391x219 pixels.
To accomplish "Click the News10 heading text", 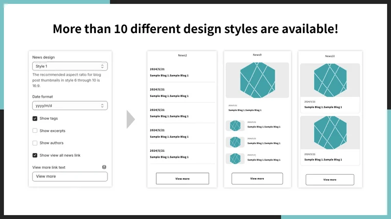I will (x=329, y=56).
